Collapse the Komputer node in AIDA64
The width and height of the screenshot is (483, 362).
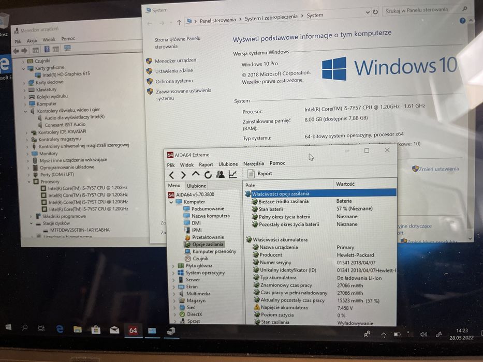click(171, 202)
